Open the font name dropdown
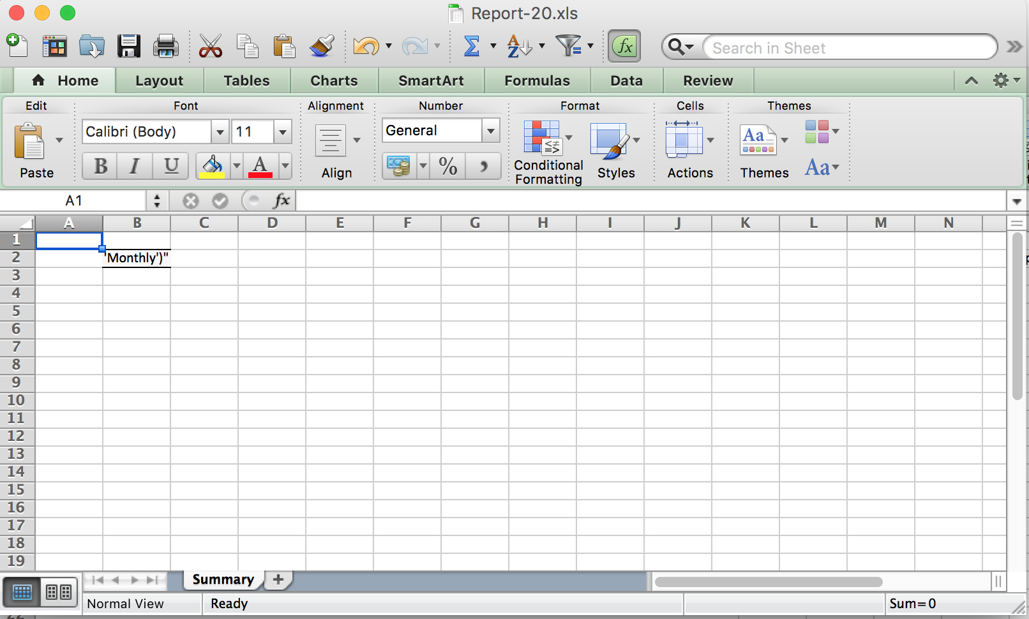The width and height of the screenshot is (1029, 619). [x=220, y=131]
